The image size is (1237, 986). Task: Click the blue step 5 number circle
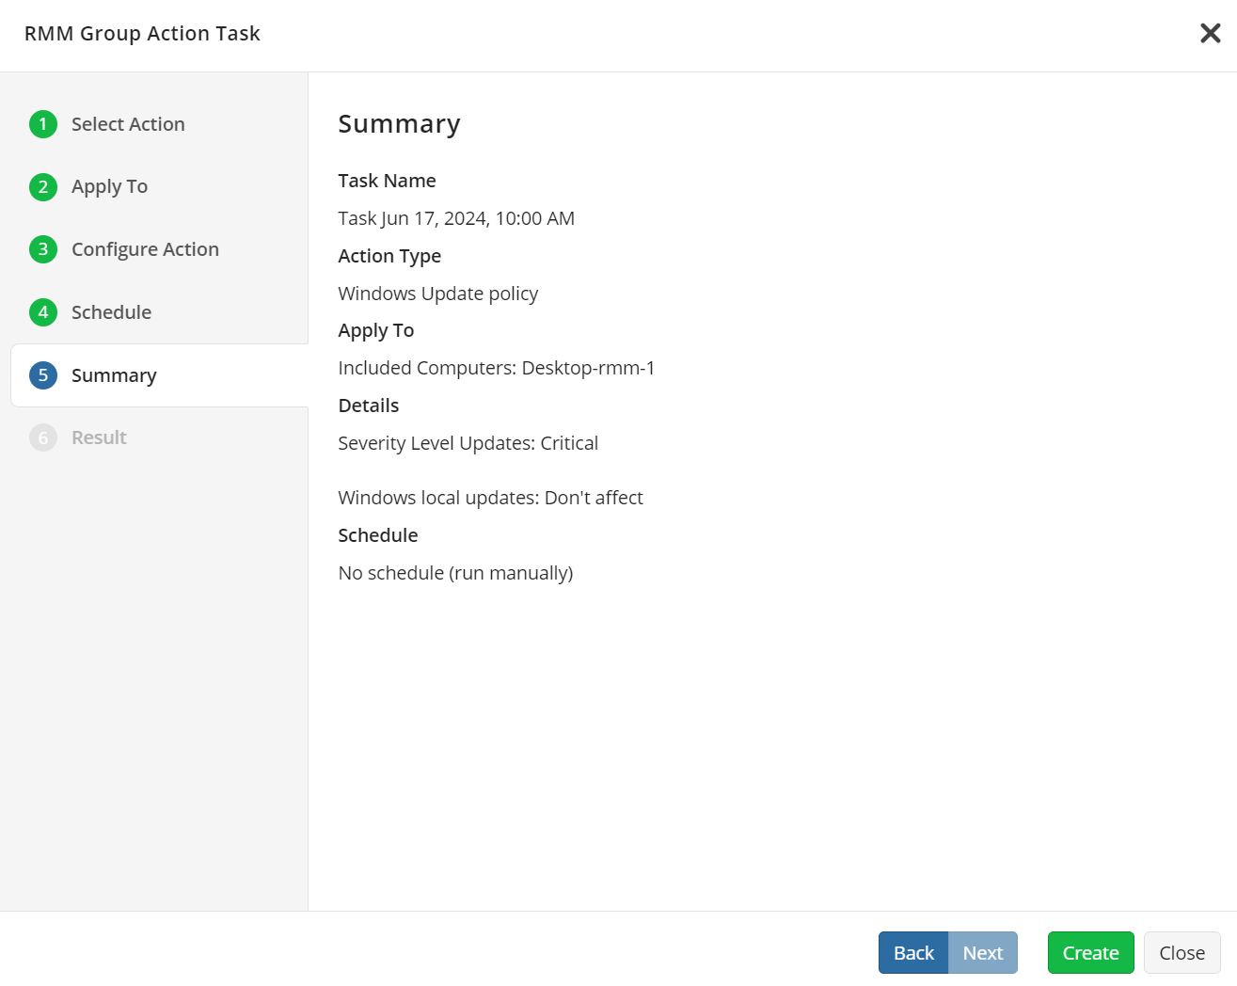[x=43, y=375]
